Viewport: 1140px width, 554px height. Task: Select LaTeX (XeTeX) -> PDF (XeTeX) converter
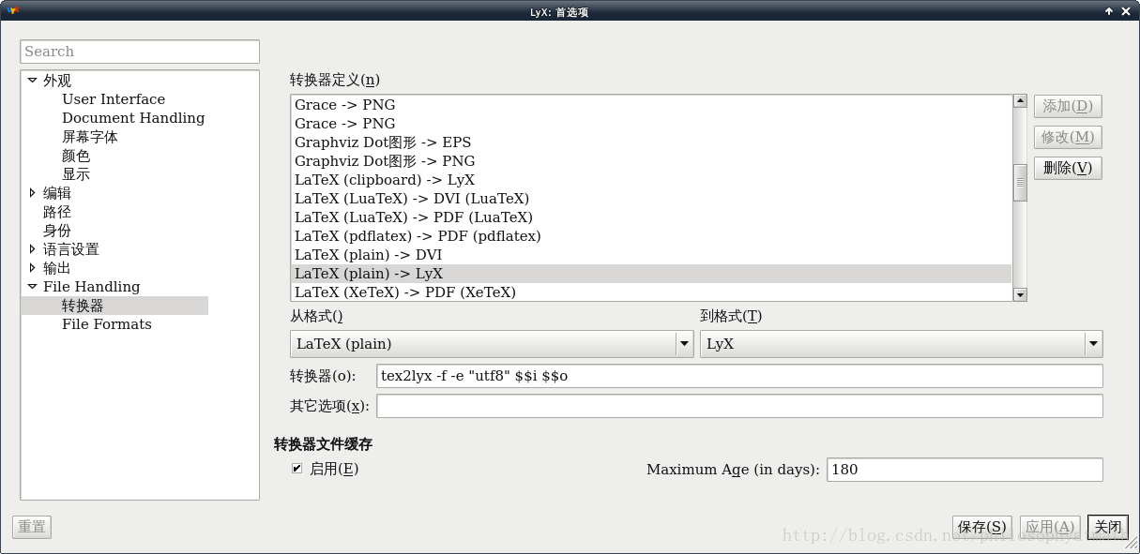tap(651, 292)
